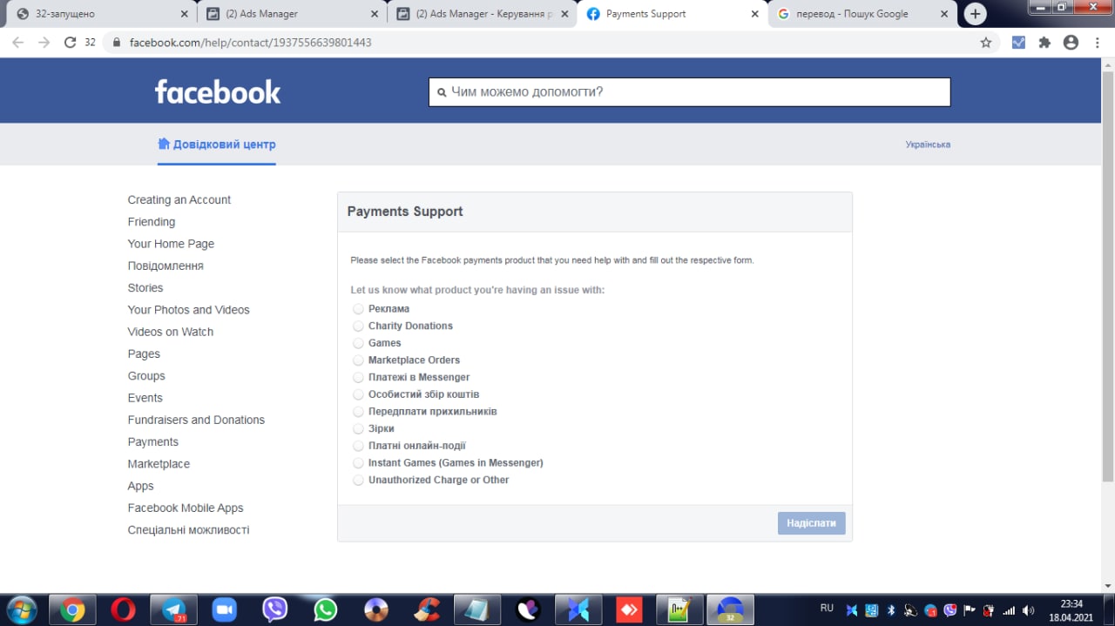Open the Chrome extensions puzzle icon
Viewport: 1115px width, 626px height.
[1044, 42]
